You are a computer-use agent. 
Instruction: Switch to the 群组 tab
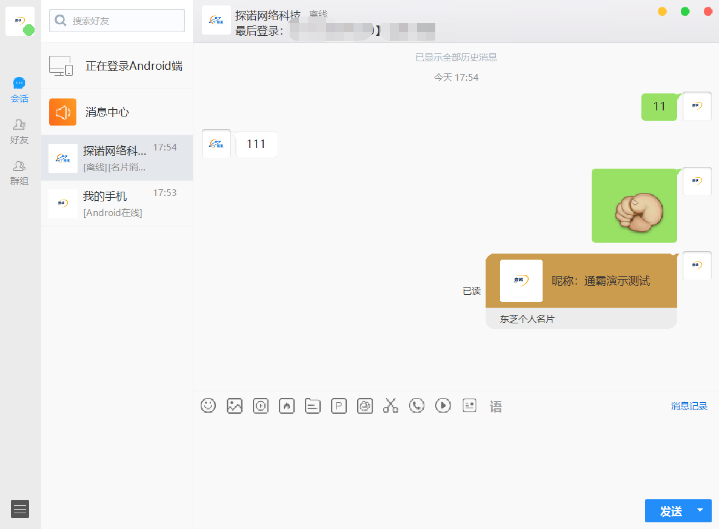(x=19, y=172)
